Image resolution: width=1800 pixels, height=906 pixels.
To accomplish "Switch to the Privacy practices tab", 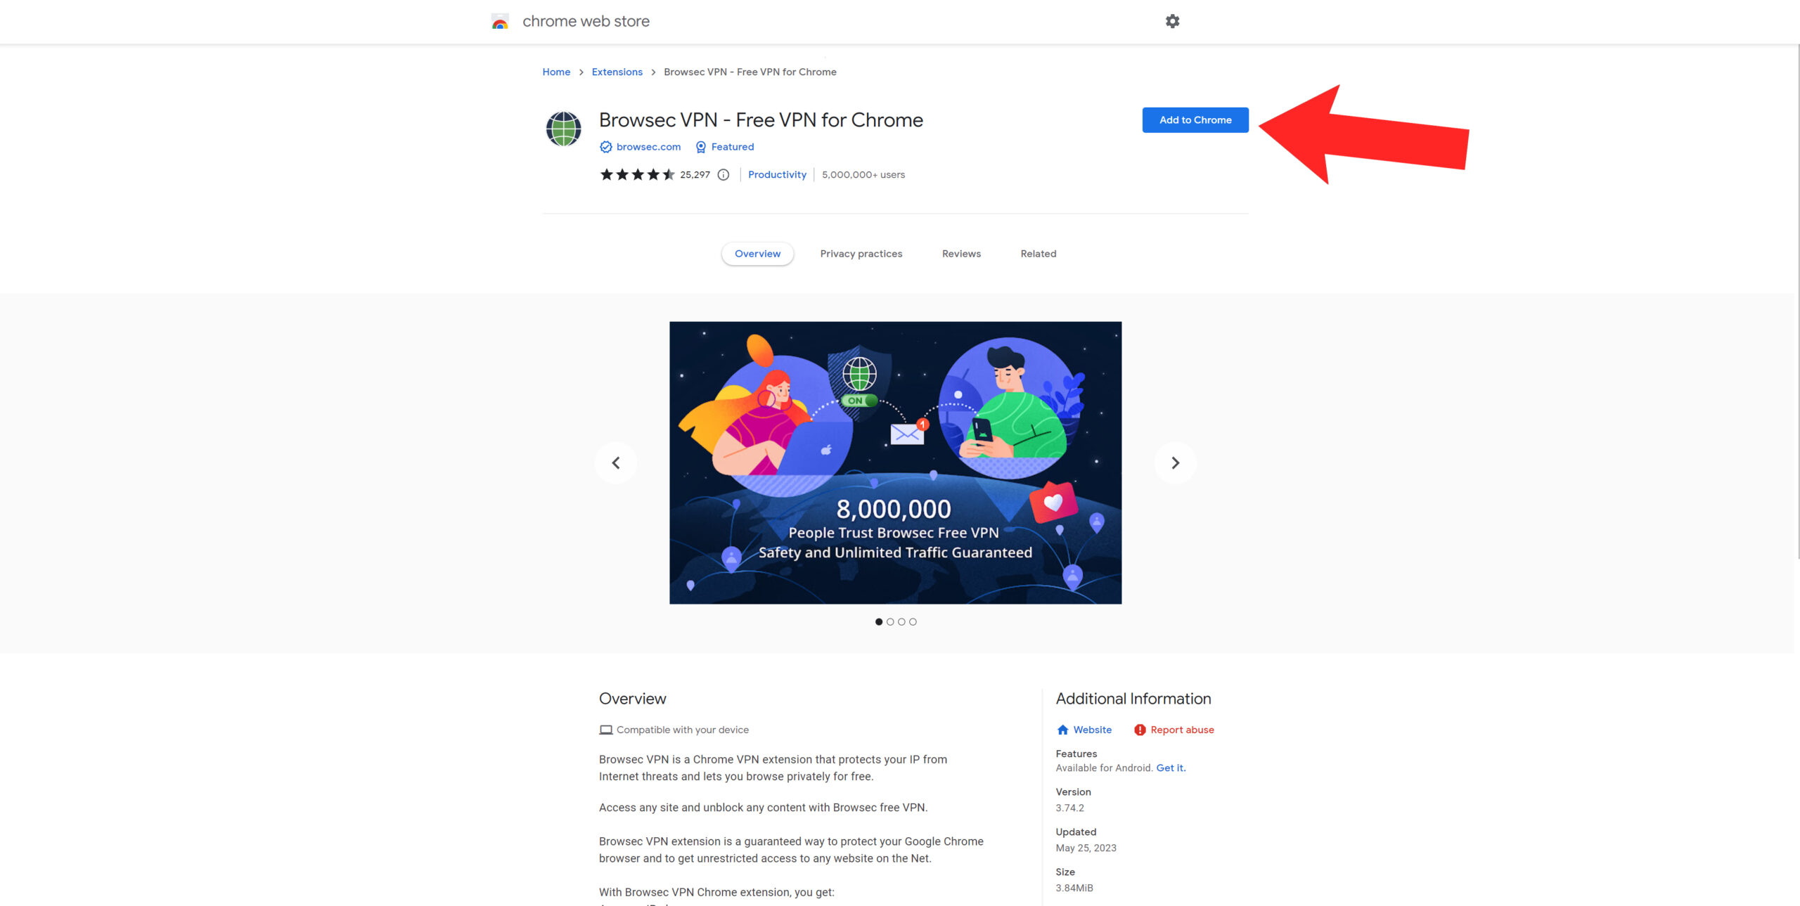I will pyautogui.click(x=861, y=254).
